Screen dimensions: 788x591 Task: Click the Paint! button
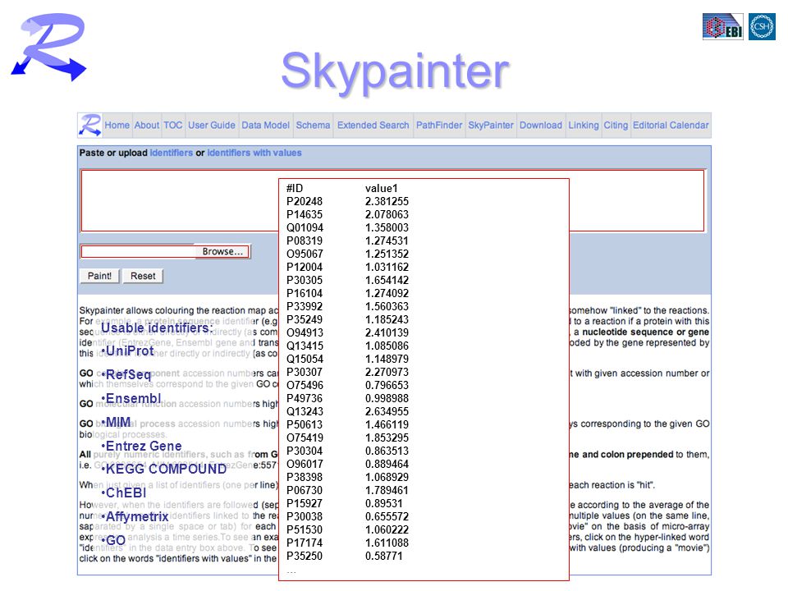[99, 276]
